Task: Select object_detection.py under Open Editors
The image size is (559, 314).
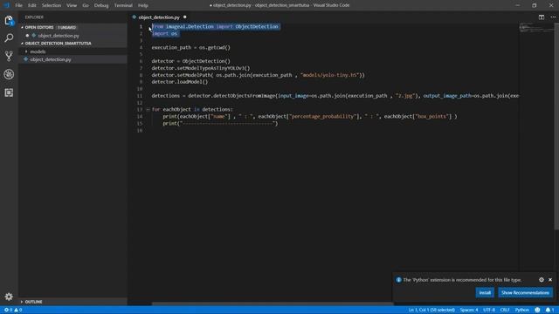Action: (x=59, y=36)
